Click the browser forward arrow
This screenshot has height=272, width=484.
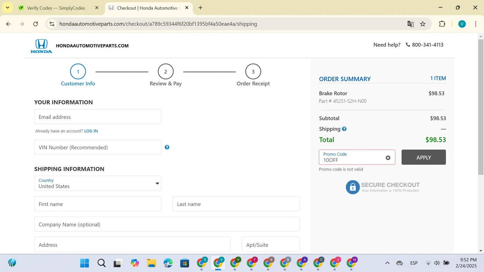tap(22, 24)
